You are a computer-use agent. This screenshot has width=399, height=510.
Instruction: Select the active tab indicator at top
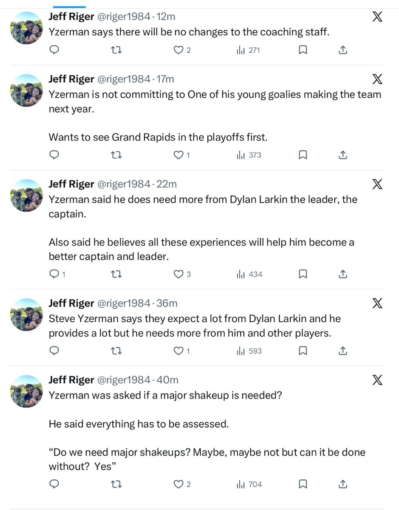(69, 7)
